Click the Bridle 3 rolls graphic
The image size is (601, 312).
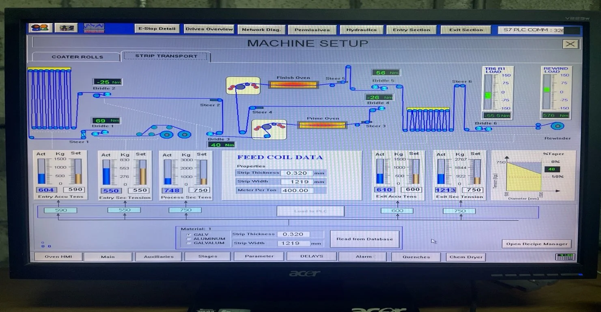pyautogui.click(x=215, y=133)
